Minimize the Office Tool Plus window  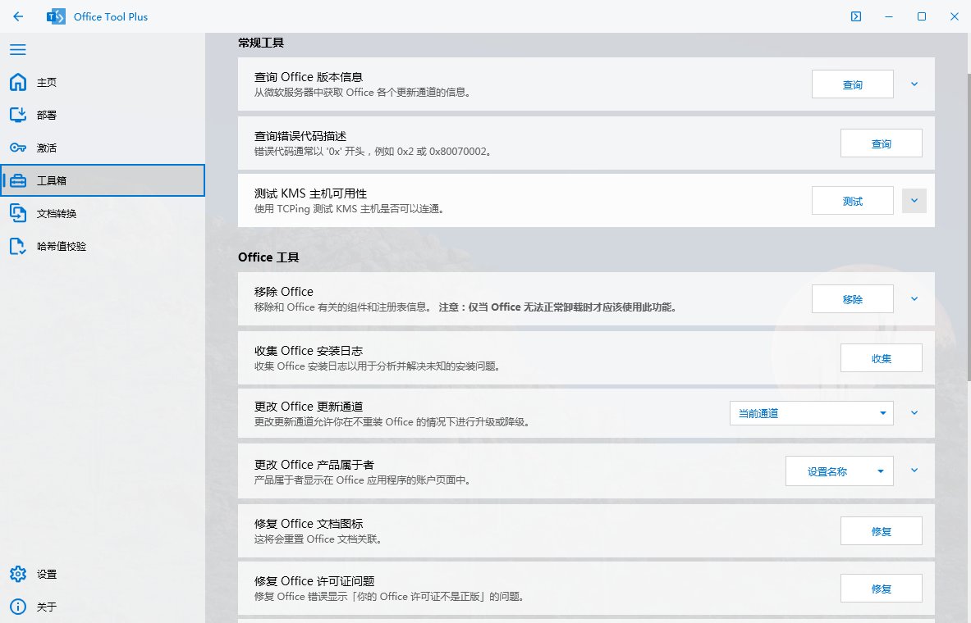(x=889, y=16)
